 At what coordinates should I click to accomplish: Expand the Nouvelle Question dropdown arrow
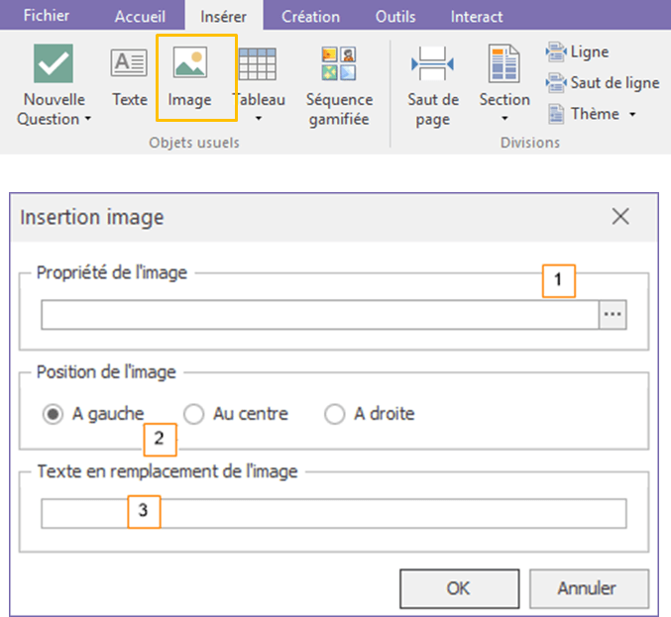(x=88, y=118)
